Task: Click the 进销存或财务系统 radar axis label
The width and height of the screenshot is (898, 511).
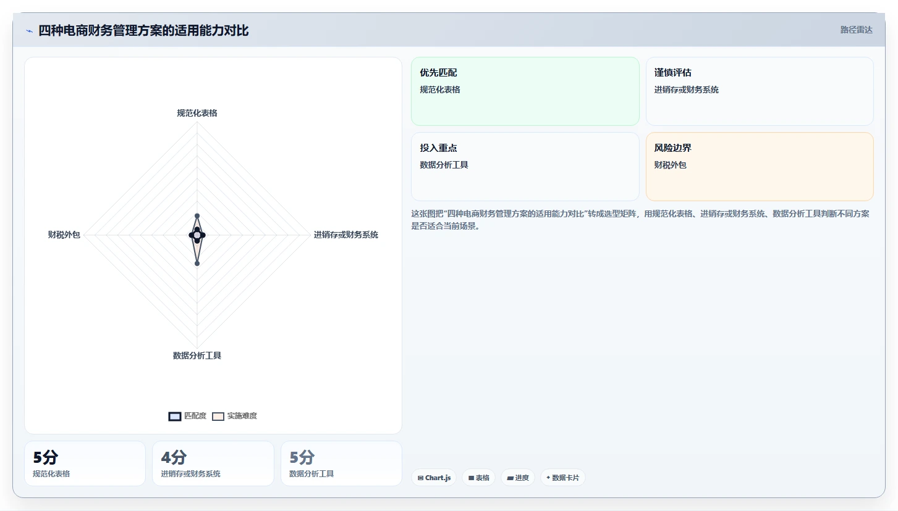Action: click(346, 235)
